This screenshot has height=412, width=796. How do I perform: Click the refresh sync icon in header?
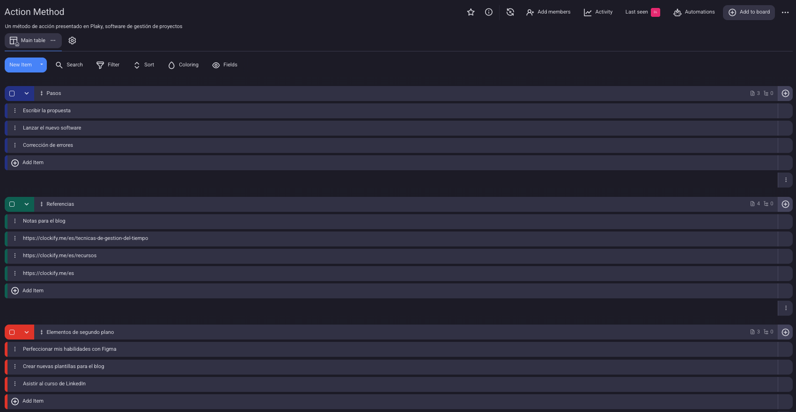[x=510, y=12]
